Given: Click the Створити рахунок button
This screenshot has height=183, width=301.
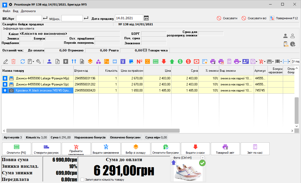Looking at the screenshot, I should (46, 149).
